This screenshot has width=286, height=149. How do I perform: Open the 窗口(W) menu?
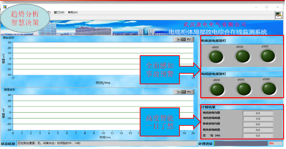(x=59, y=12)
